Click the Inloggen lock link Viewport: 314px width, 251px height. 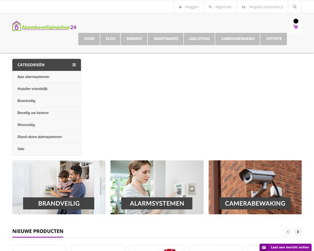pyautogui.click(x=188, y=7)
